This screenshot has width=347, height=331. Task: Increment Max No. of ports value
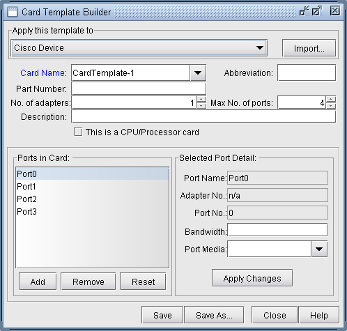(x=331, y=99)
